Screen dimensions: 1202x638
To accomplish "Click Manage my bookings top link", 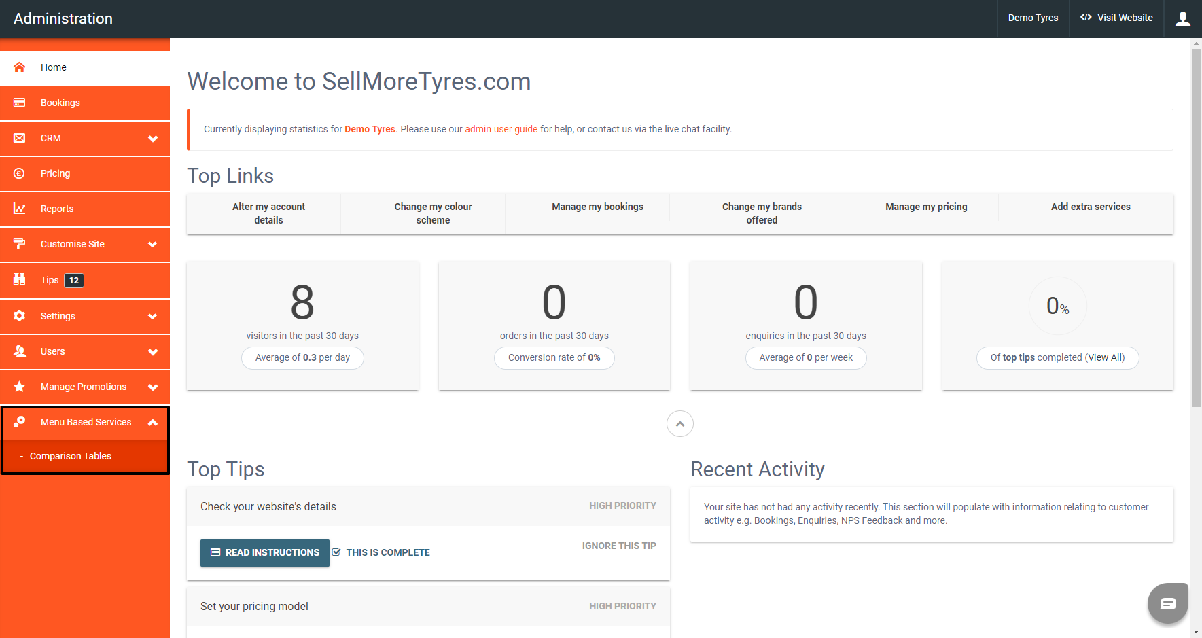I will coord(597,207).
